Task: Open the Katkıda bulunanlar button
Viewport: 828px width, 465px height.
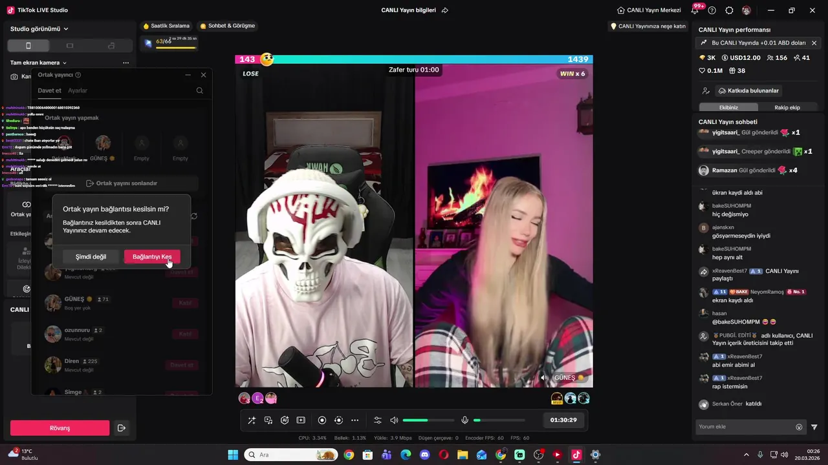Action: tap(748, 91)
